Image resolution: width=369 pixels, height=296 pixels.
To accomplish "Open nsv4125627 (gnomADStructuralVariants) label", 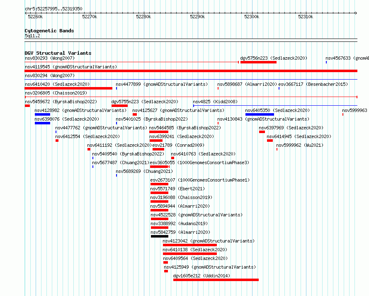I will [178, 110].
